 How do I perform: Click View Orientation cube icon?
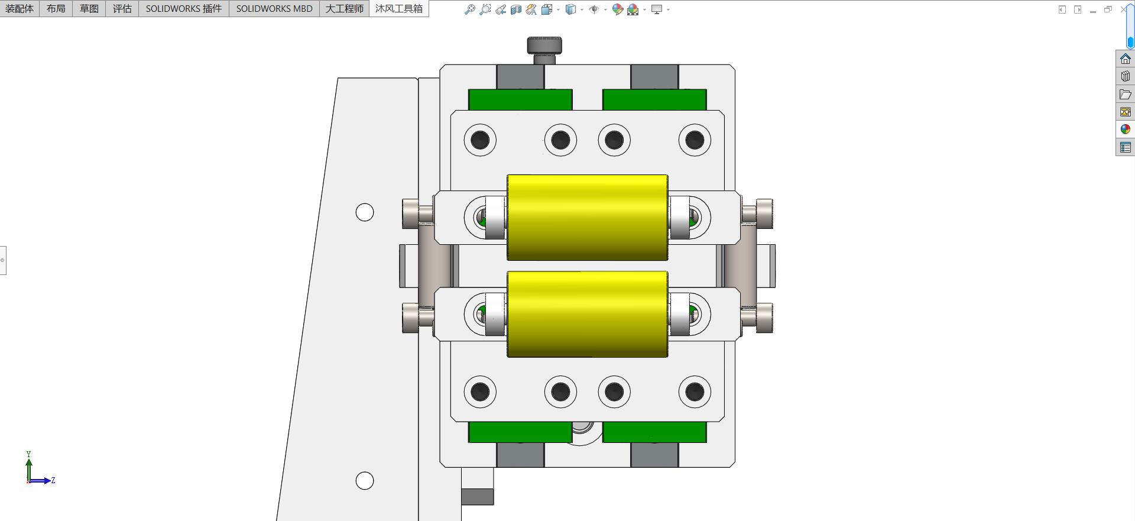click(x=547, y=9)
